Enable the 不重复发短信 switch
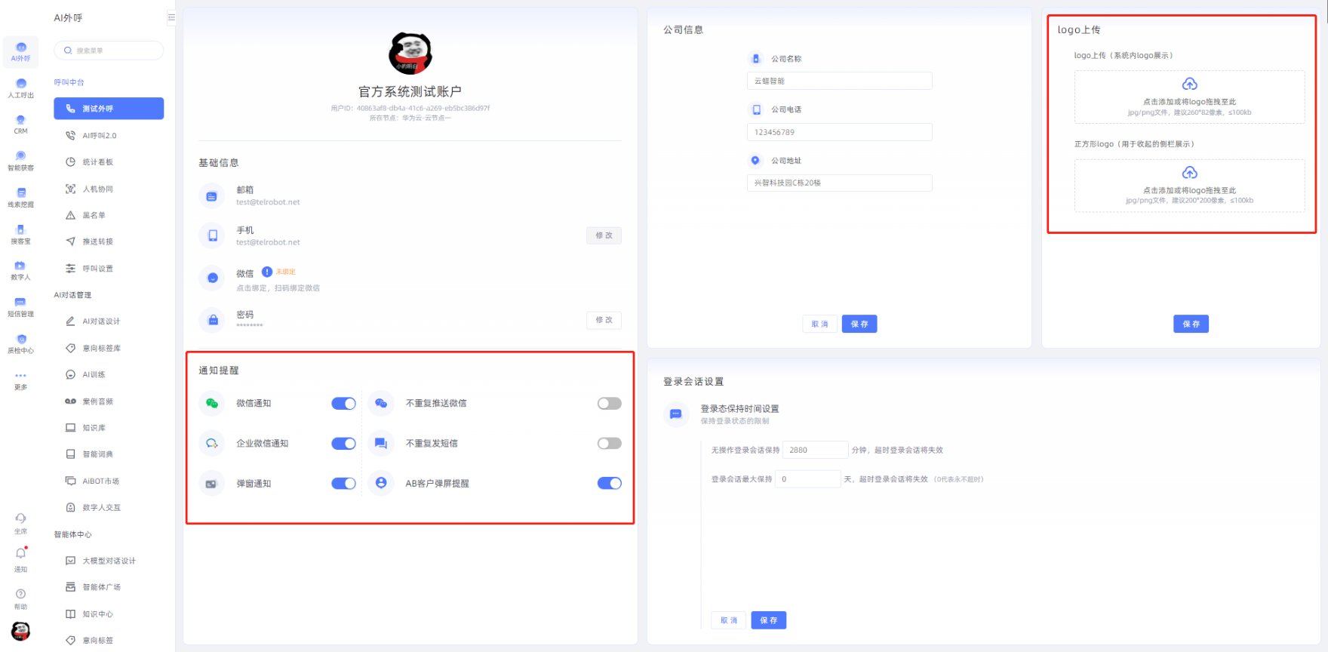Screen dimensions: 1328x652 pyautogui.click(x=609, y=444)
